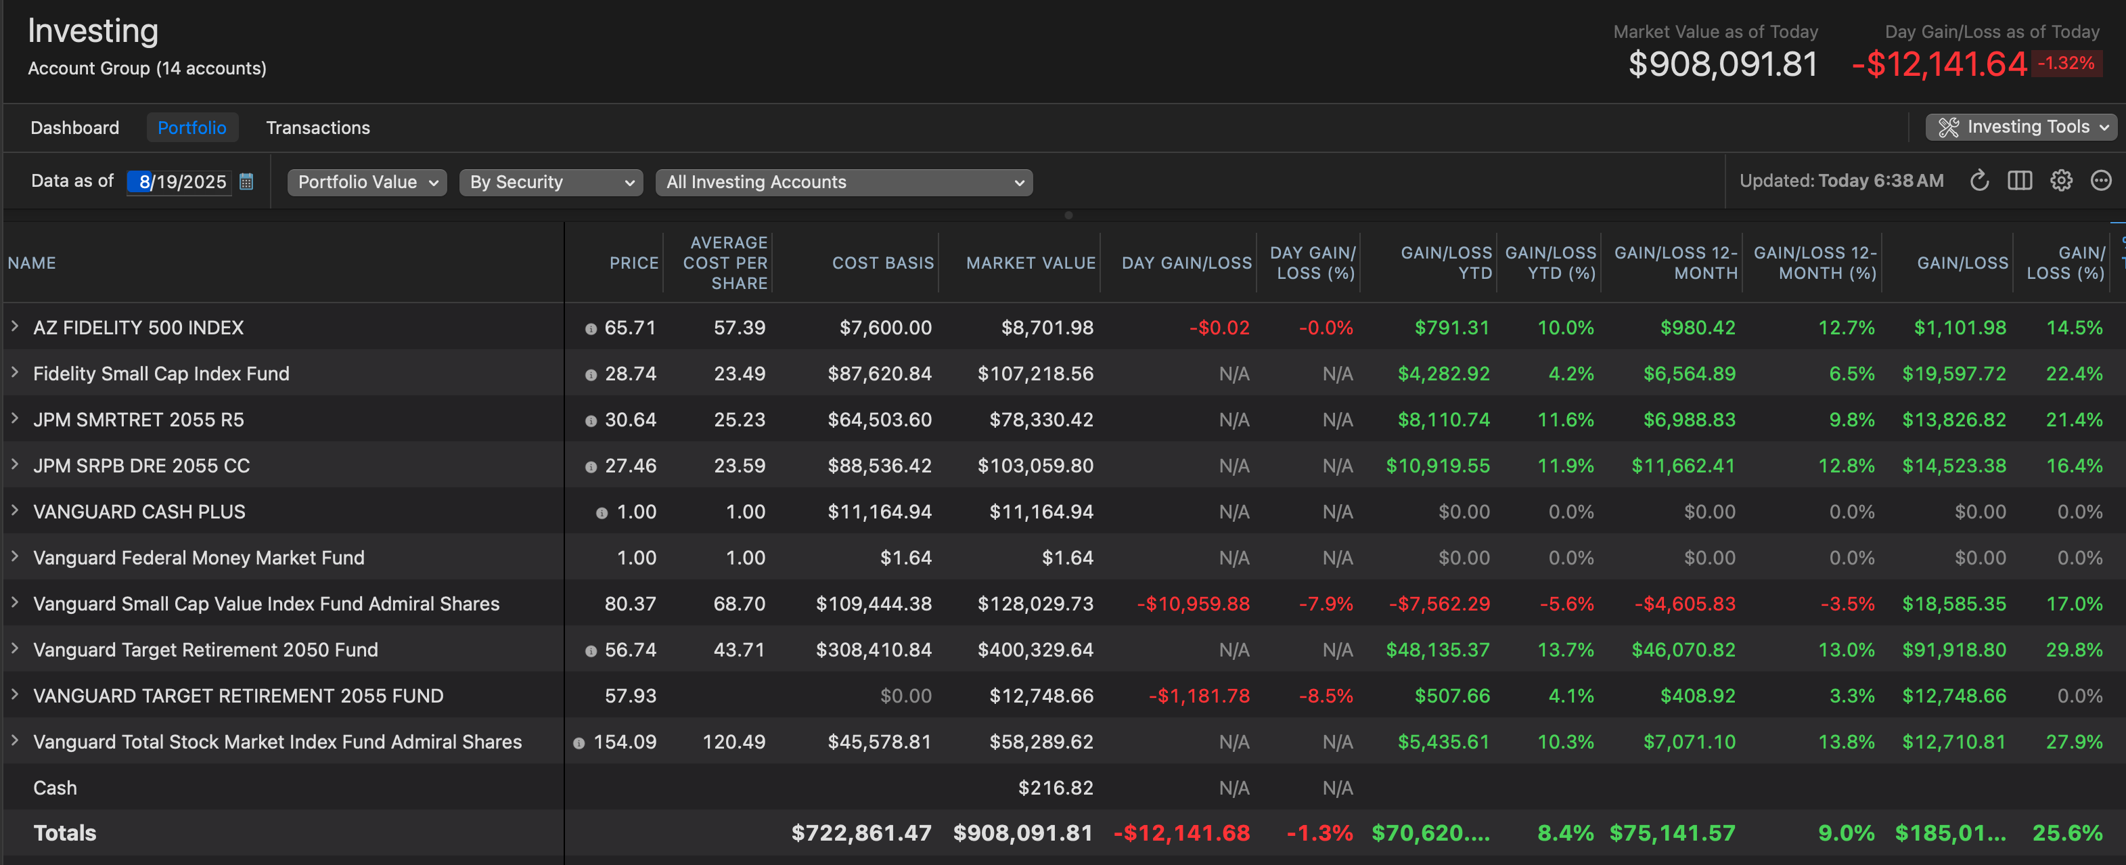
Task: Click the calendar date picker icon
Action: coord(246,181)
